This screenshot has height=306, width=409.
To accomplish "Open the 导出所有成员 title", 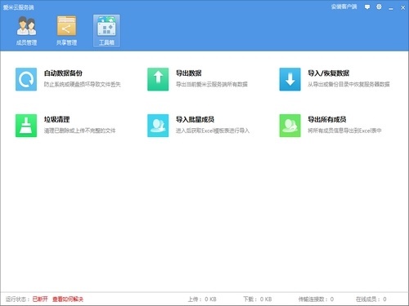I will click(x=327, y=119).
